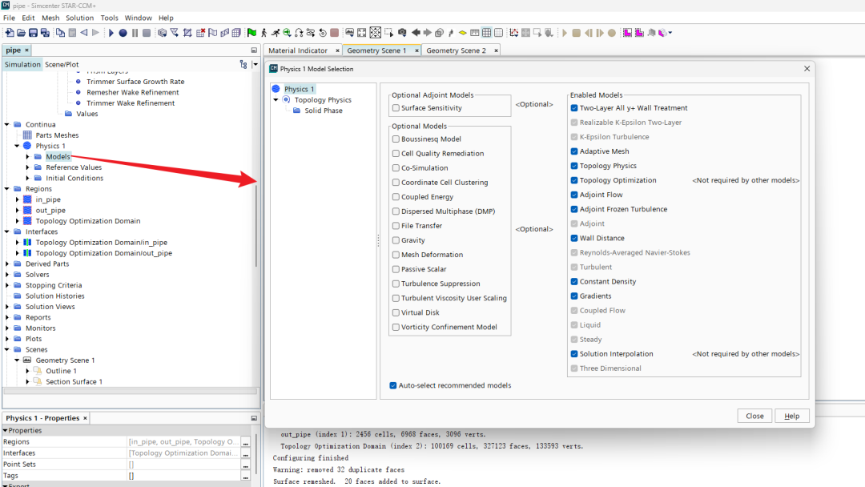Open the Tags property ellipsis button
The image size is (865, 487).
click(246, 476)
